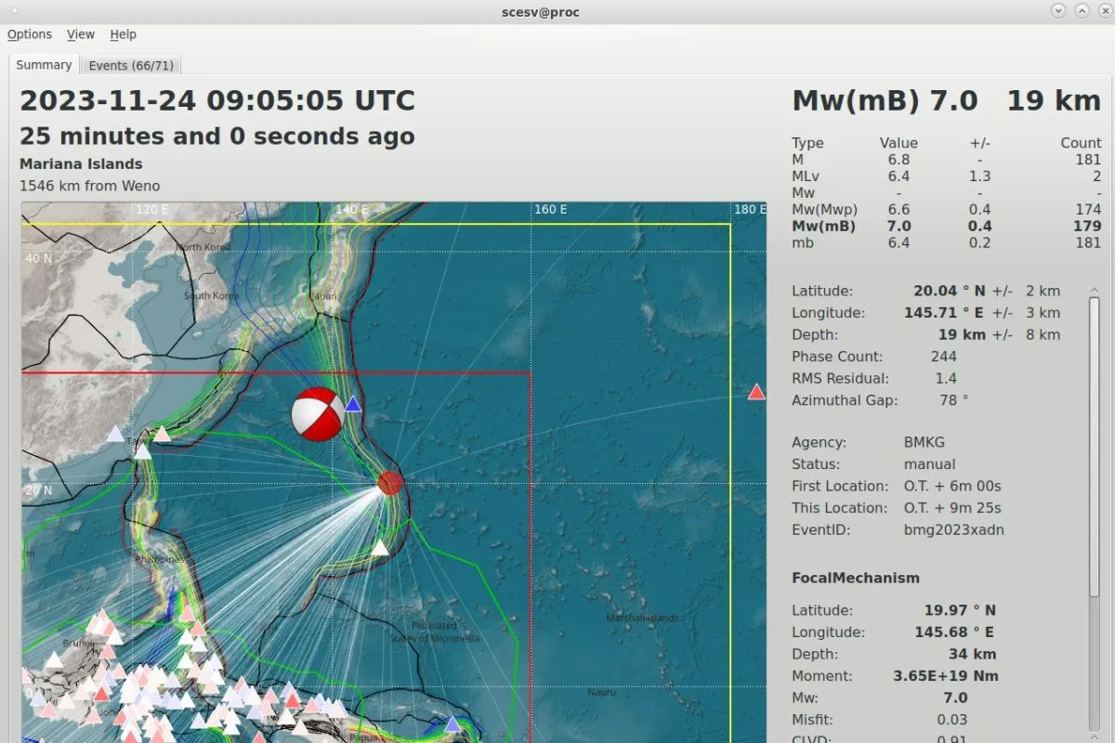Switch to the Events (66/71) tab
This screenshot has height=743, width=1115.
pos(132,65)
